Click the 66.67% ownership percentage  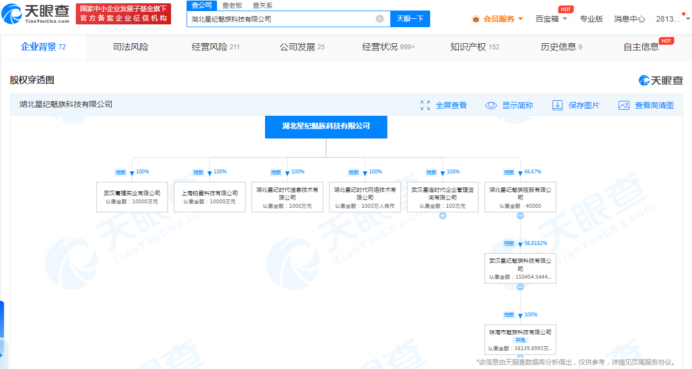coord(533,172)
